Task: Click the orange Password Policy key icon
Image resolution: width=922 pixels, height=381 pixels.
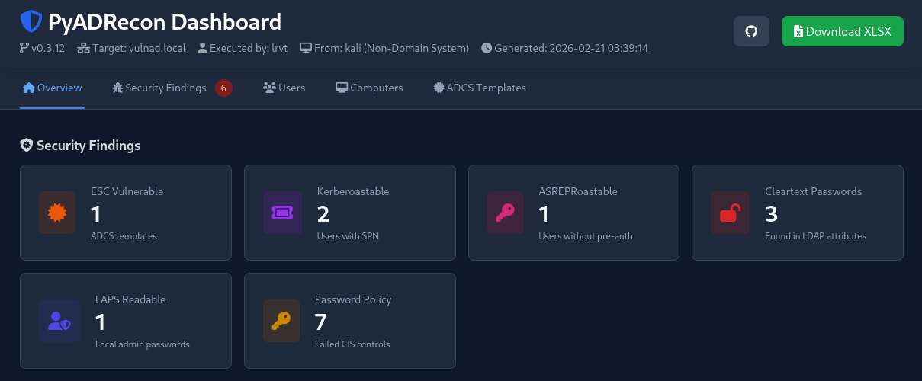Action: (281, 321)
